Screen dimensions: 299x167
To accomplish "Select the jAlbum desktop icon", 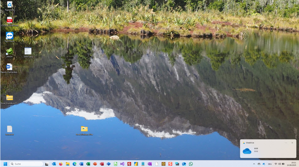I will pos(9,51).
